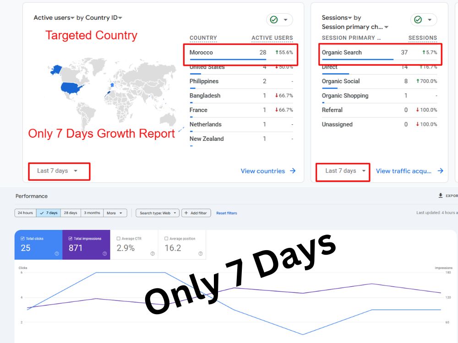This screenshot has height=343, width=458.
Task: Open the Session primary channel dimension dropdown
Action: pyautogui.click(x=355, y=27)
